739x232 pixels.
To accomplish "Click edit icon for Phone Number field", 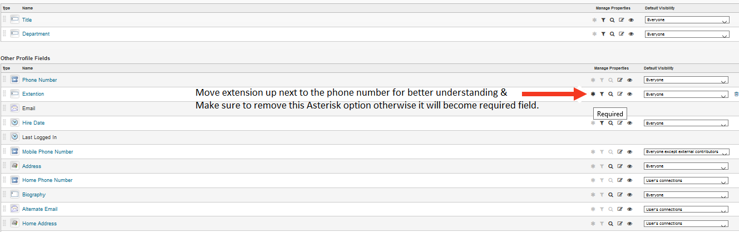I will click(620, 80).
